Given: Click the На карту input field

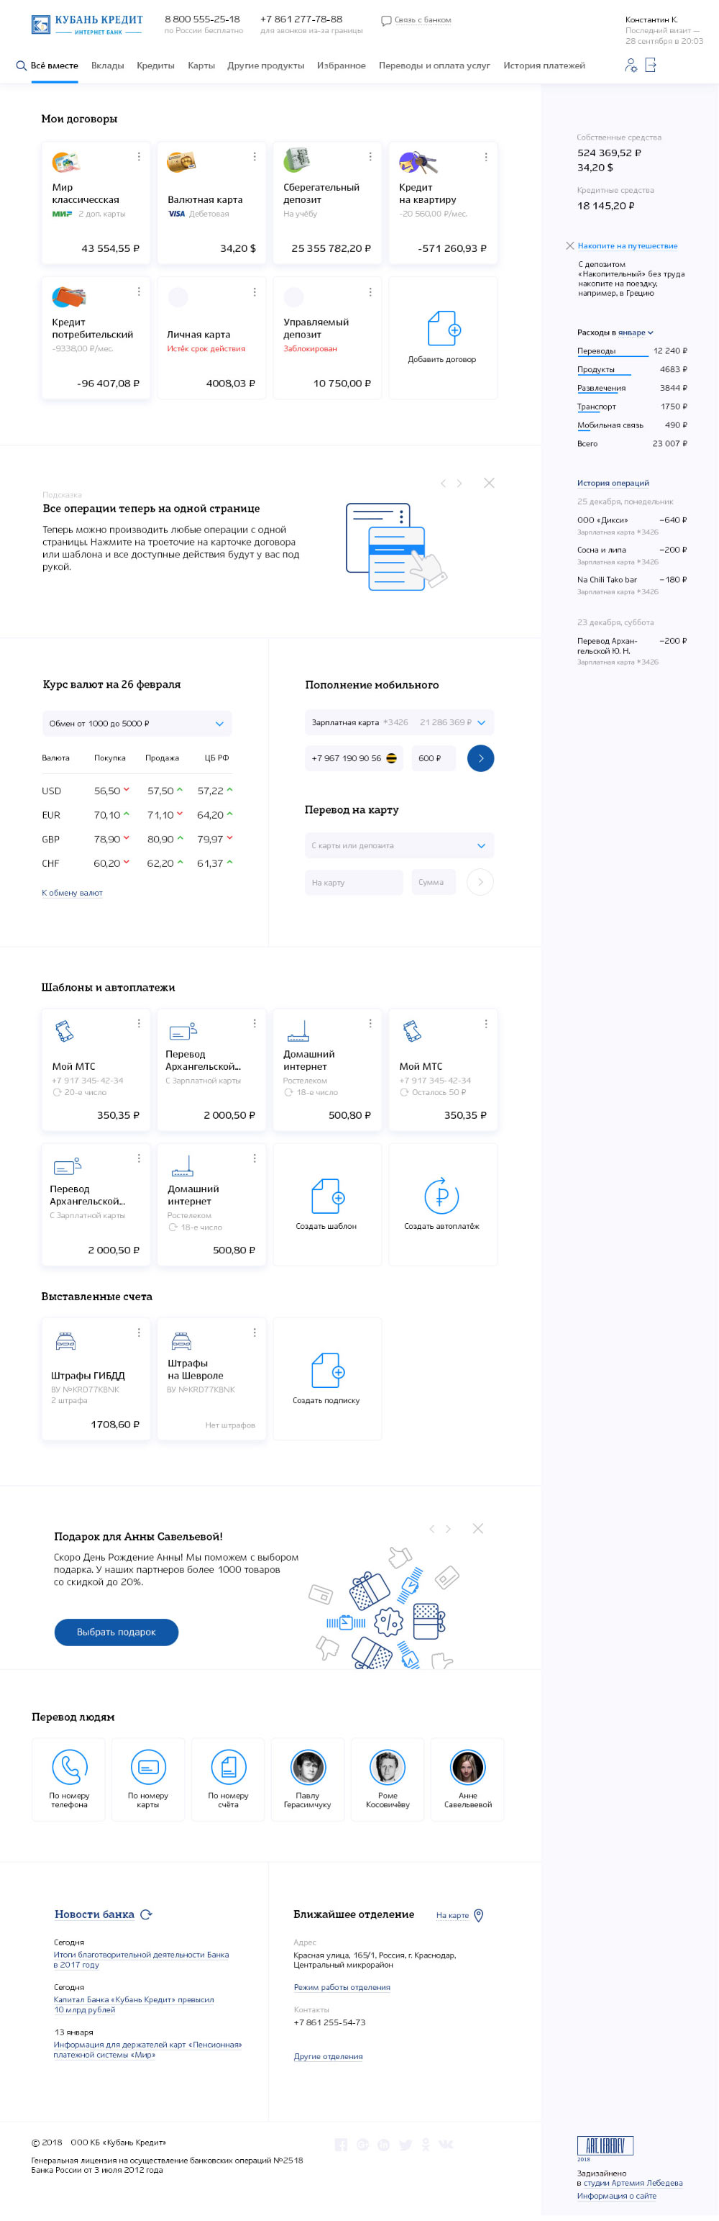Looking at the screenshot, I should pos(354,882).
